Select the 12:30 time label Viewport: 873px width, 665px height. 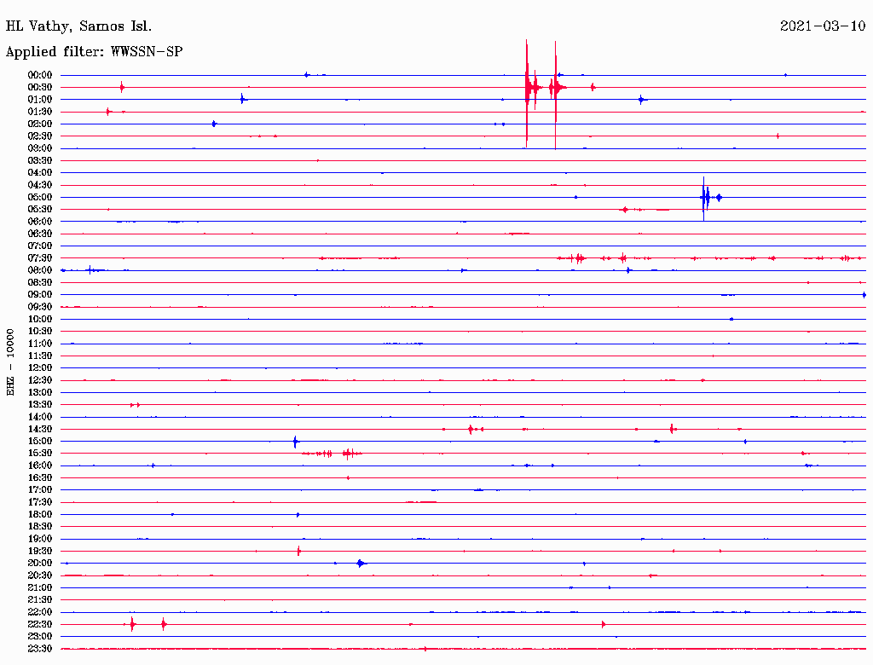pos(40,380)
